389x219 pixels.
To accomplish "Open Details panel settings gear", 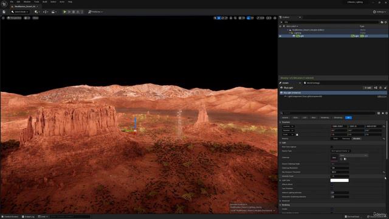I will click(387, 113).
